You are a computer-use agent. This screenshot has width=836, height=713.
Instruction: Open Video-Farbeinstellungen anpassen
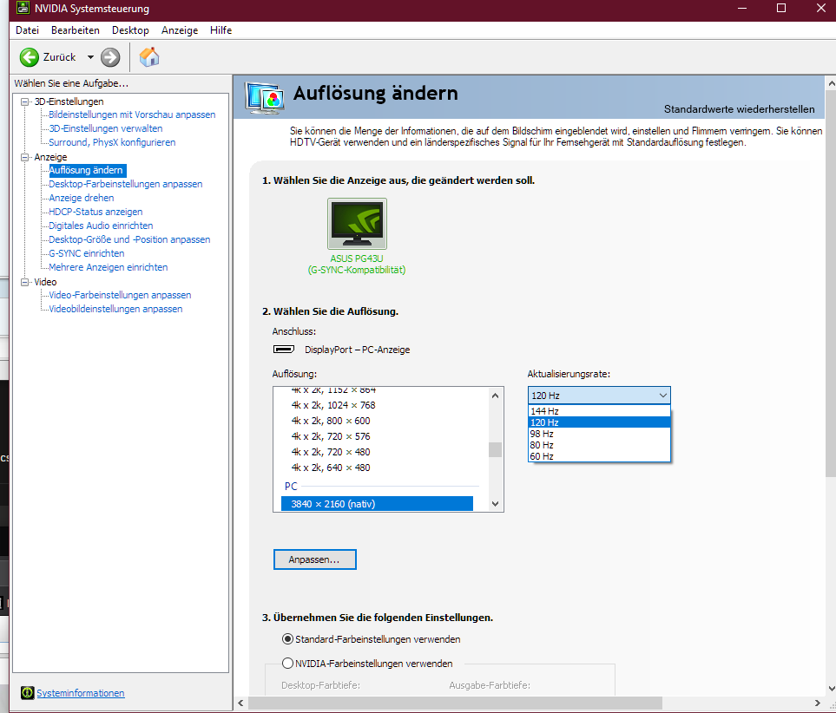[120, 295]
